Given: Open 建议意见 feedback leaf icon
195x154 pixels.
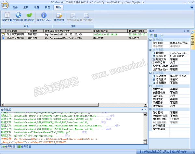Looking at the screenshot, I should pyautogui.click(x=29, y=17).
